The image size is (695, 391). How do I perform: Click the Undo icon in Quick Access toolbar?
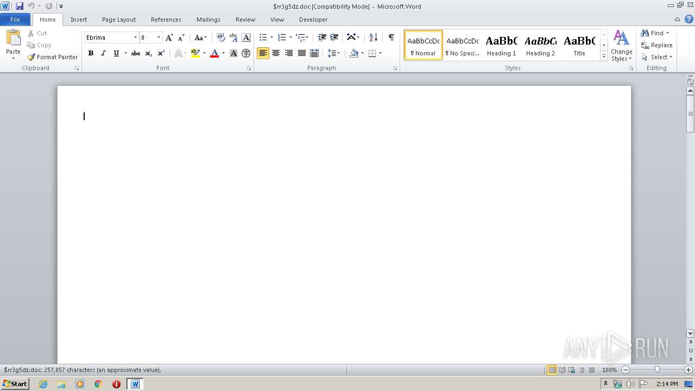pos(31,6)
